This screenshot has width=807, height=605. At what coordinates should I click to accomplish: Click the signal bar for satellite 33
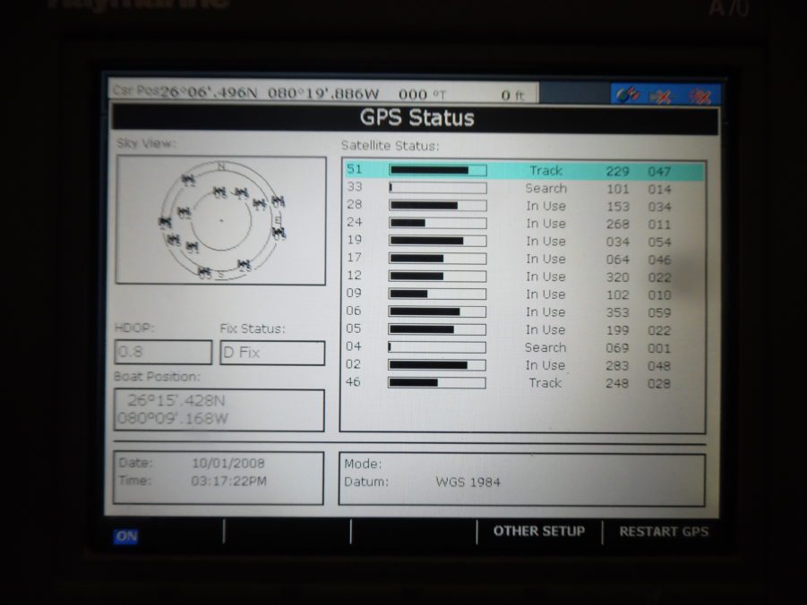tap(437, 188)
